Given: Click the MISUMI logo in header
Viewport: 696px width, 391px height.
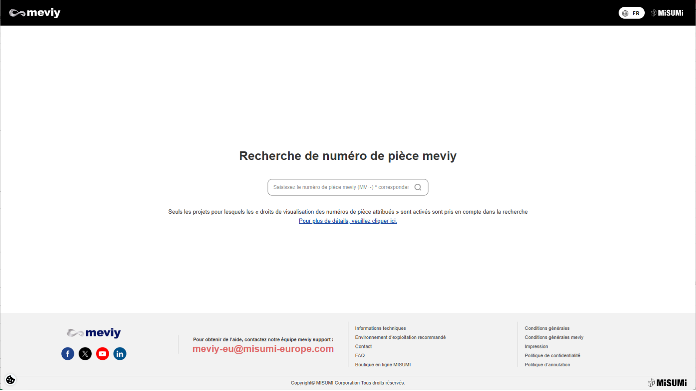Looking at the screenshot, I should pos(667,13).
